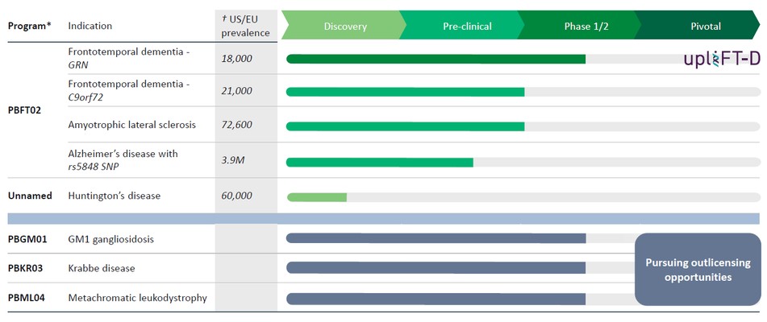Click the Pivotal stage header
Screen dimensions: 767x322
(705, 27)
